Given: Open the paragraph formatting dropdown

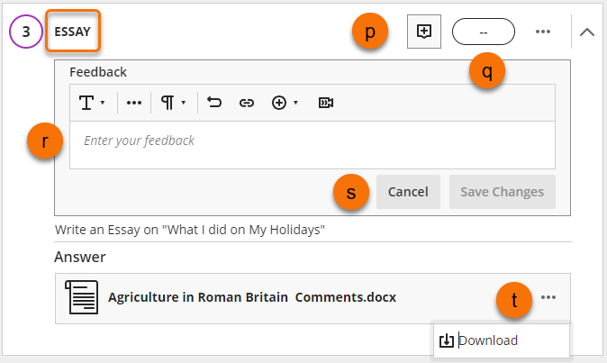Looking at the screenshot, I should coord(172,103).
